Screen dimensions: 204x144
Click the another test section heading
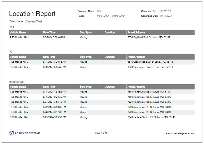[x=17, y=82]
